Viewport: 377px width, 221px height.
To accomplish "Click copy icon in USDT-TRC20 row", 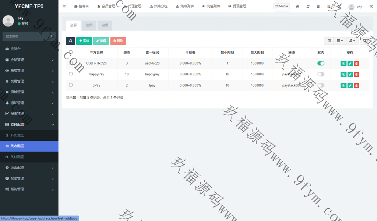I will 343,63.
